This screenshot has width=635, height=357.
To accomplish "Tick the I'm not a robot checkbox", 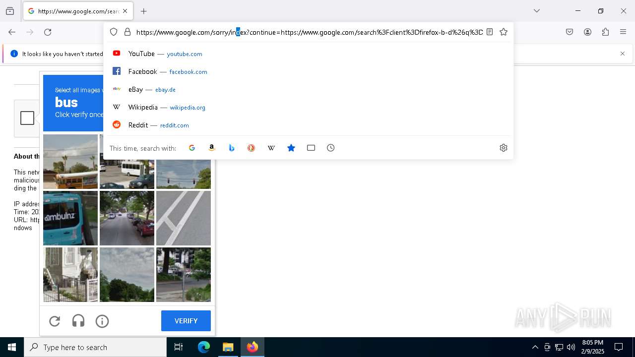I will [x=27, y=118].
